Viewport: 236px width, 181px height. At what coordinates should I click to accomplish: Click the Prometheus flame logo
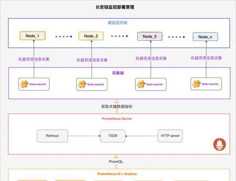220,144
